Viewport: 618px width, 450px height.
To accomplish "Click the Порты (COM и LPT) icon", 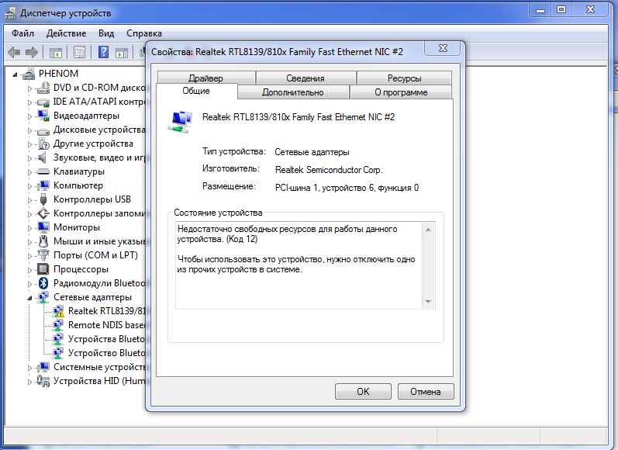I will pos(43,255).
